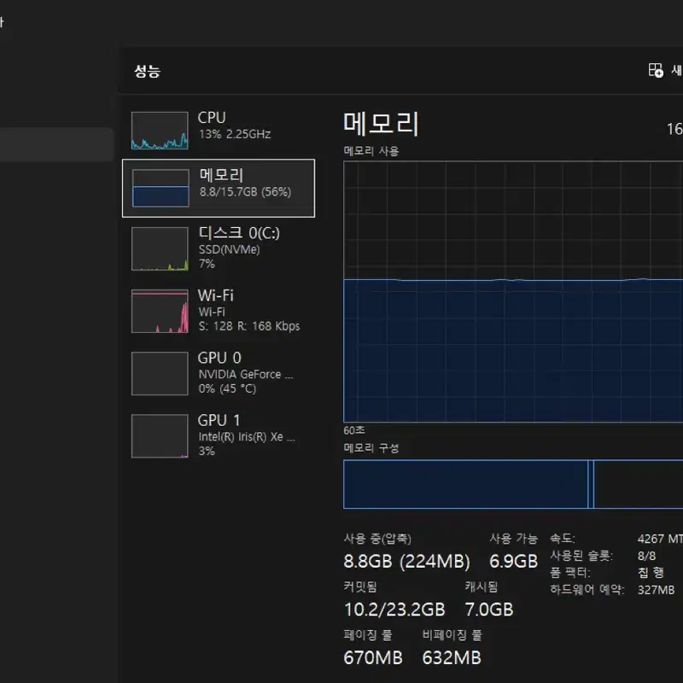This screenshot has height=683, width=683.
Task: Select the 메모리 performance item
Action: tap(219, 188)
